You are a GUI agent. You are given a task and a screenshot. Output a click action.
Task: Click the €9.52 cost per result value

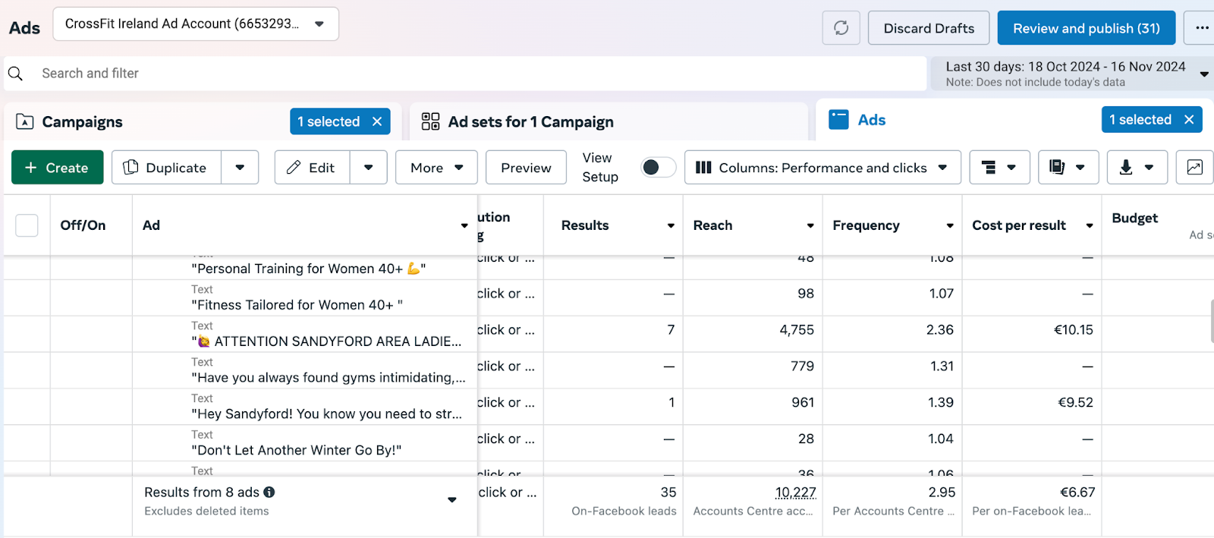pos(1075,403)
